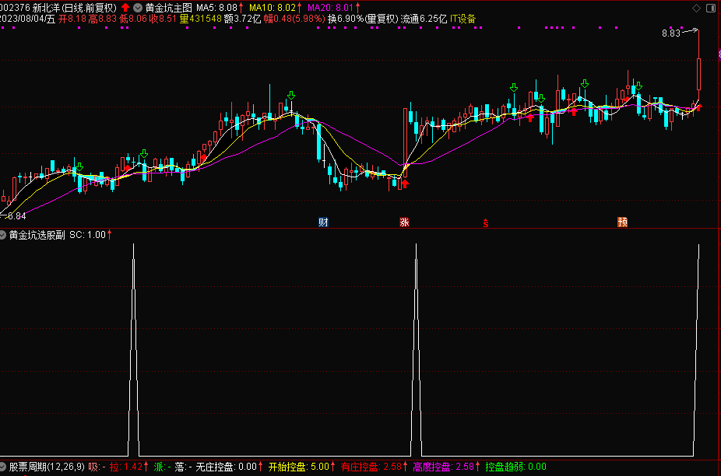Click the turnover amount 额3.72亿
721x476 pixels.
[242, 19]
